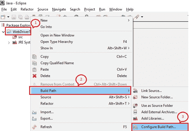Open the Run menu
This screenshot has width=190, height=131.
tap(102, 9)
